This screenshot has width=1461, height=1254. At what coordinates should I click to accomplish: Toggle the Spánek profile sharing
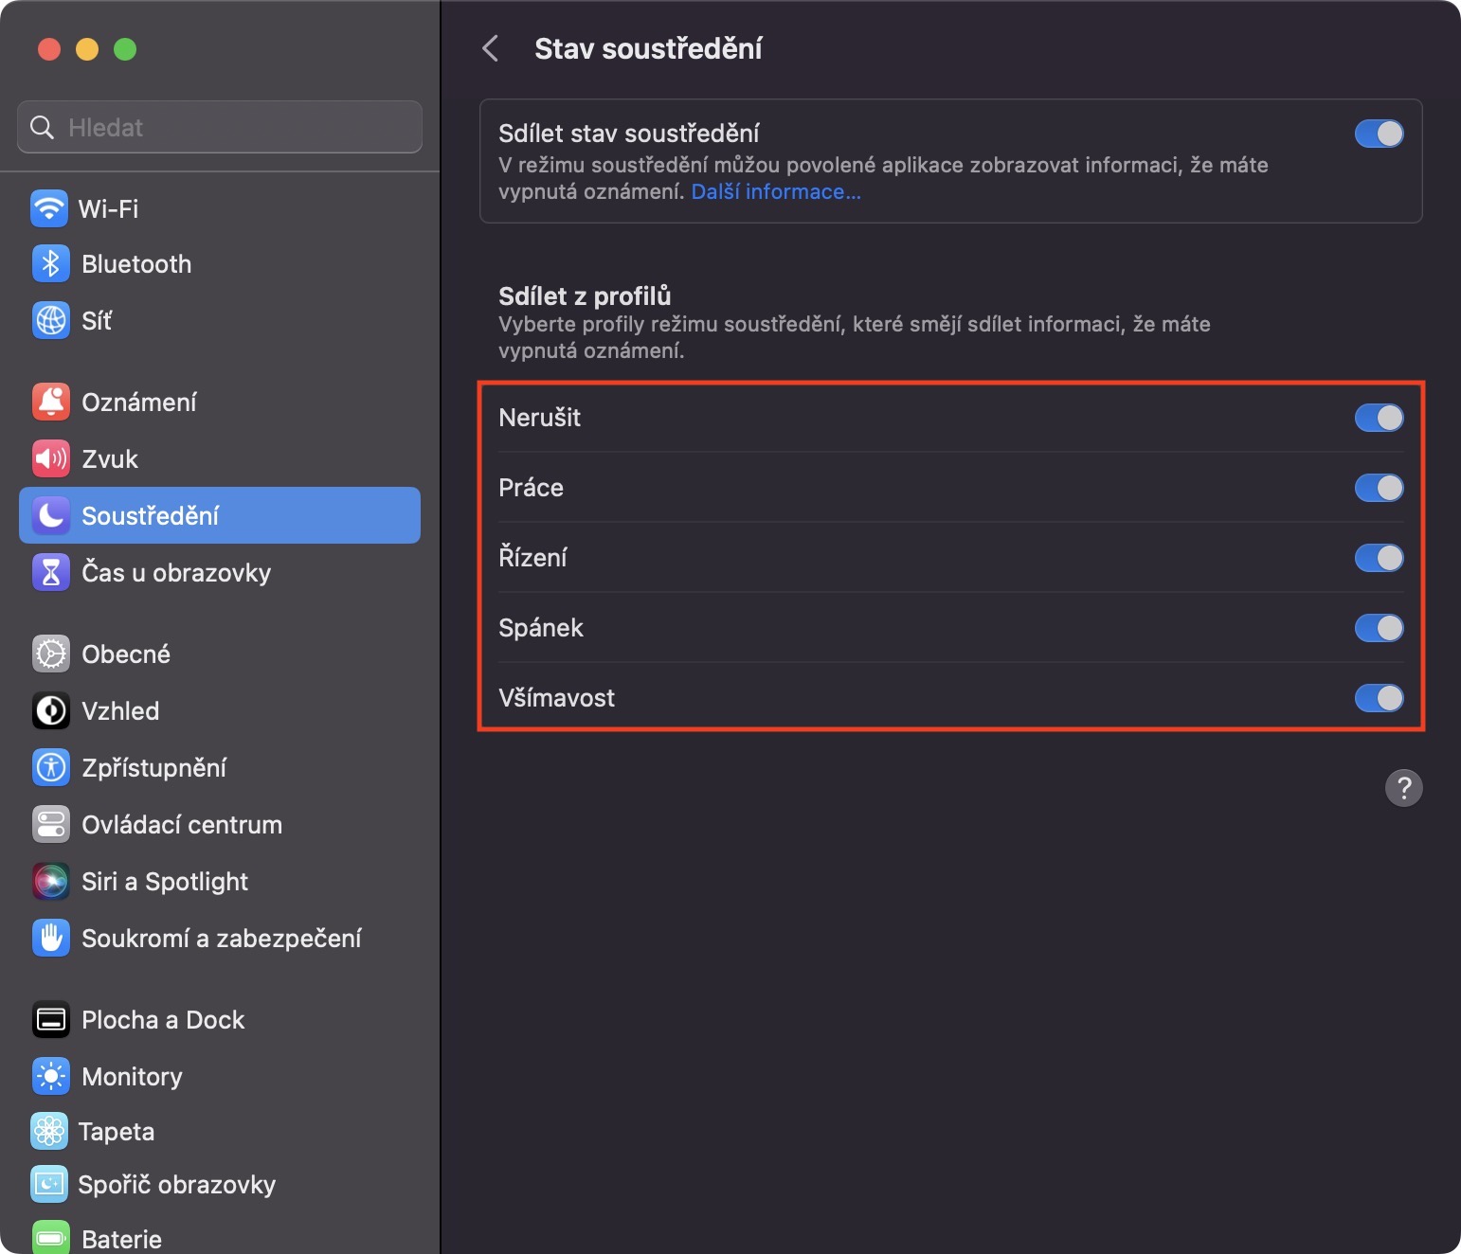1379,628
